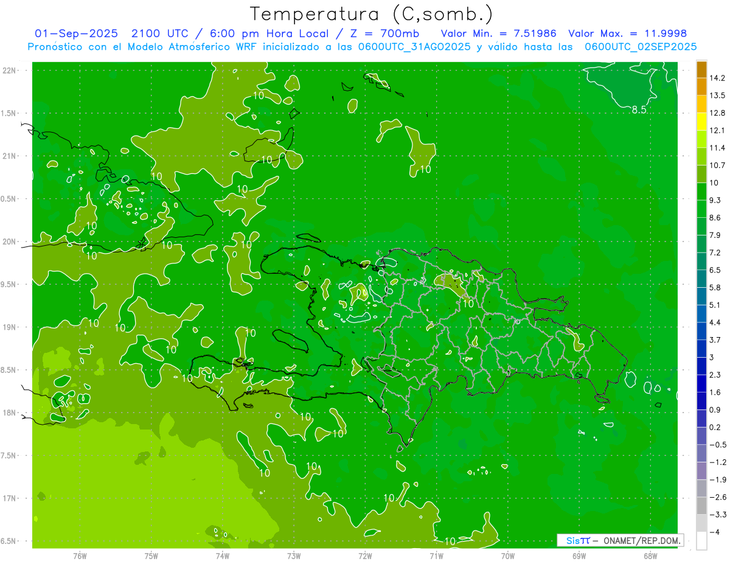Click the "6:00 pm Hora Local" text

click(268, 33)
